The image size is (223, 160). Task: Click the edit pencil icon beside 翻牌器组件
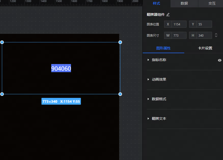coord(168,15)
